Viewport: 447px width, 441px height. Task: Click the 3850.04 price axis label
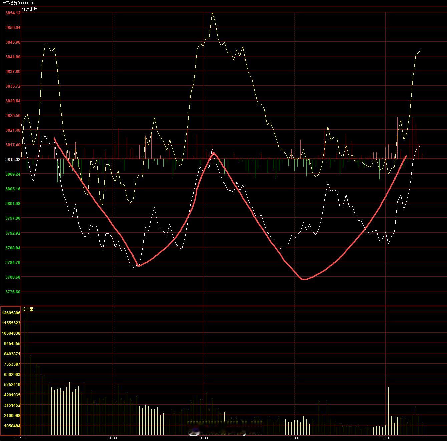(13, 27)
